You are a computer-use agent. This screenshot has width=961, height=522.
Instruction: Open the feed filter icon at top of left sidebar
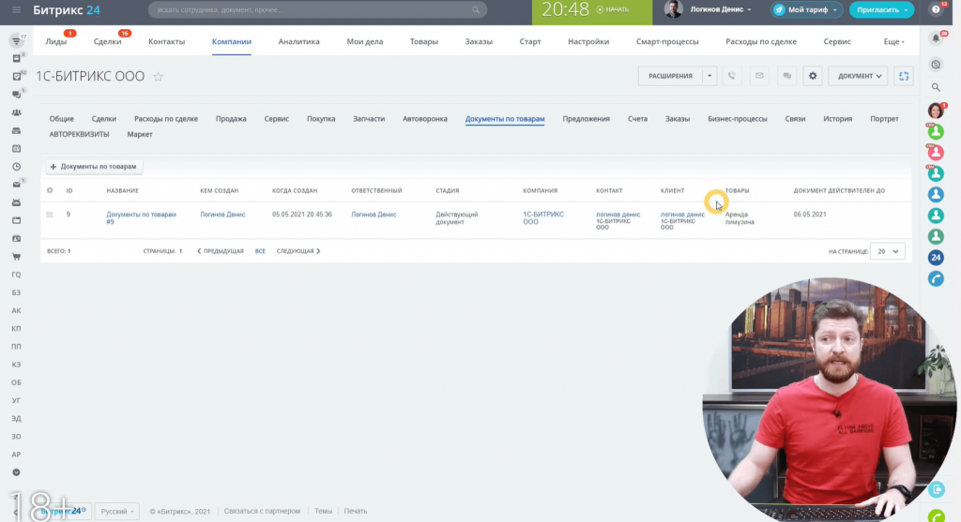pos(17,41)
